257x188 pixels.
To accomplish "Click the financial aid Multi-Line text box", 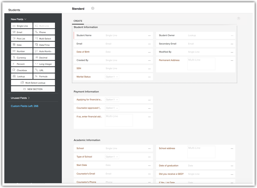I will (x=119, y=120).
